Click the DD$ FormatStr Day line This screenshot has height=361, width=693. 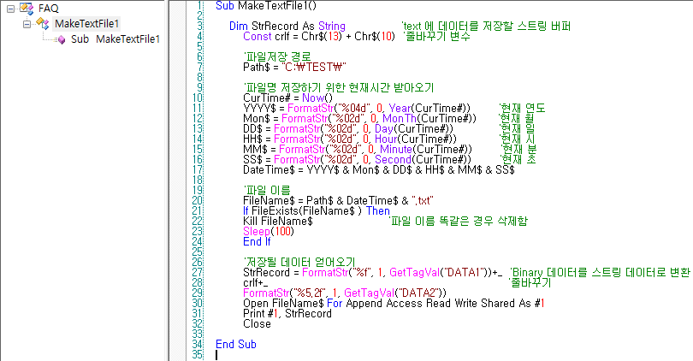tap(348, 128)
